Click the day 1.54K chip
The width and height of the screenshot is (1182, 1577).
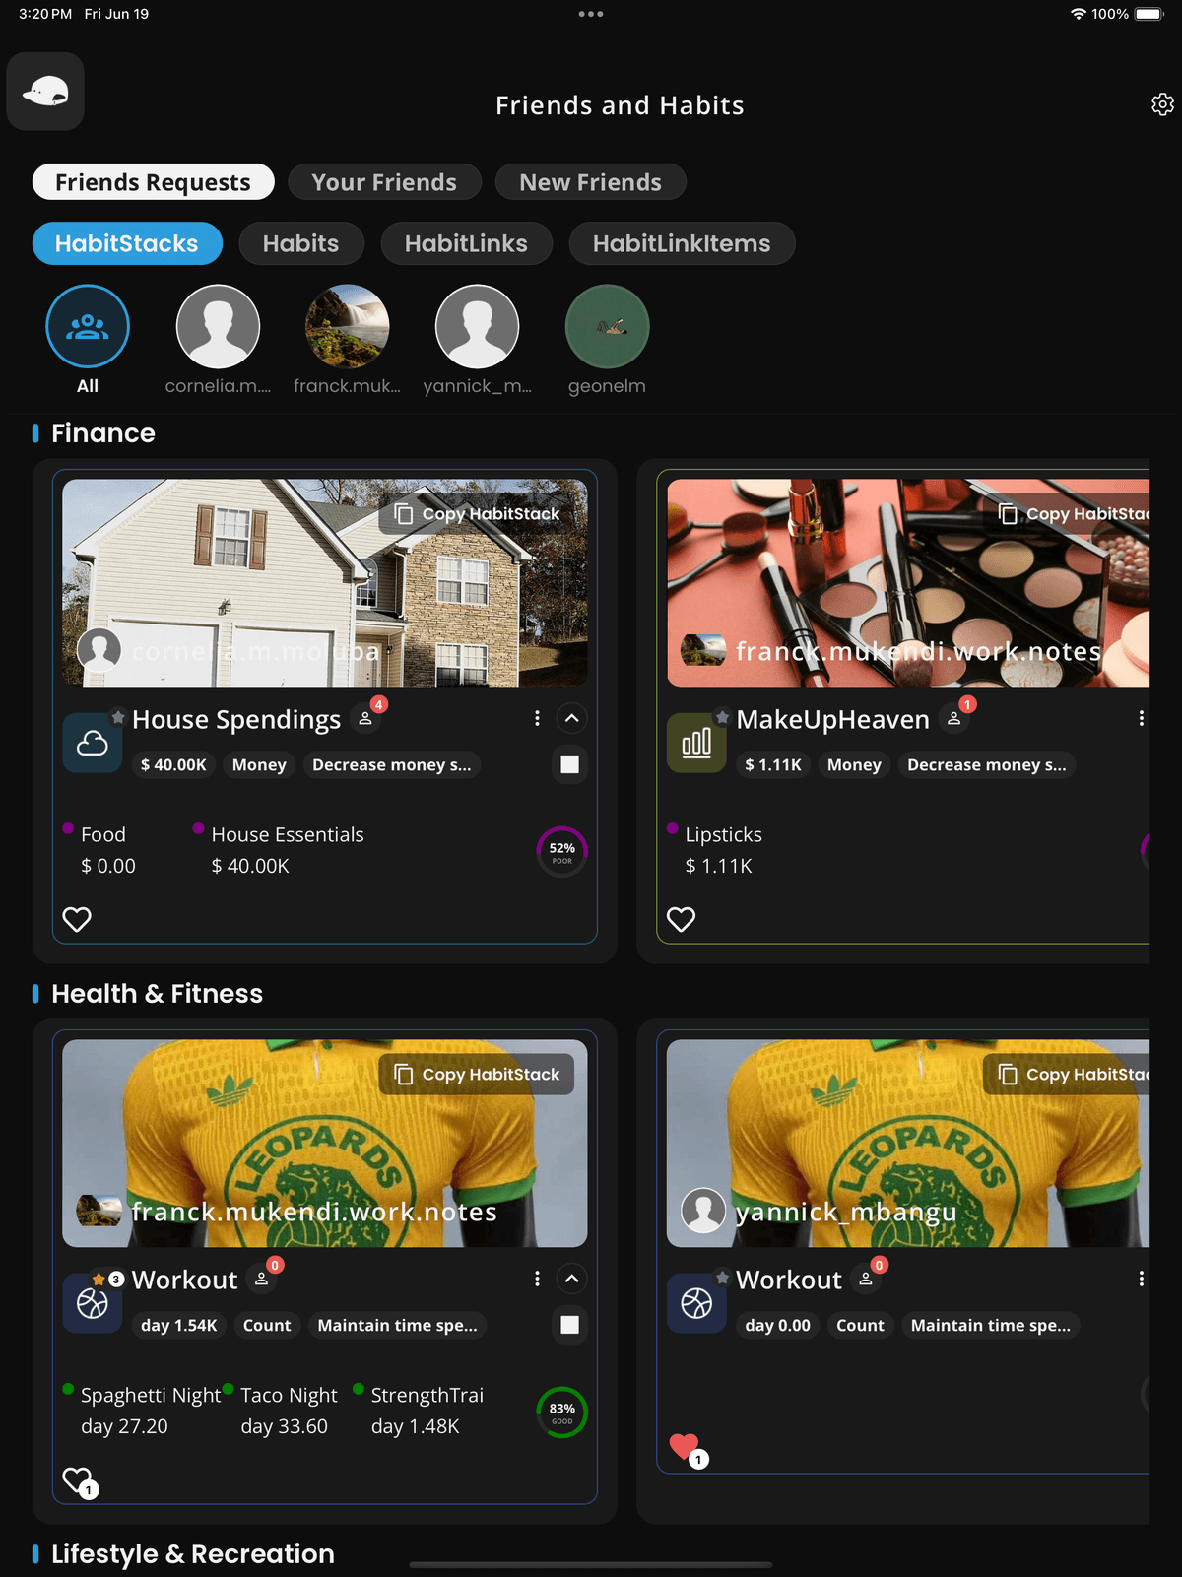(179, 1326)
